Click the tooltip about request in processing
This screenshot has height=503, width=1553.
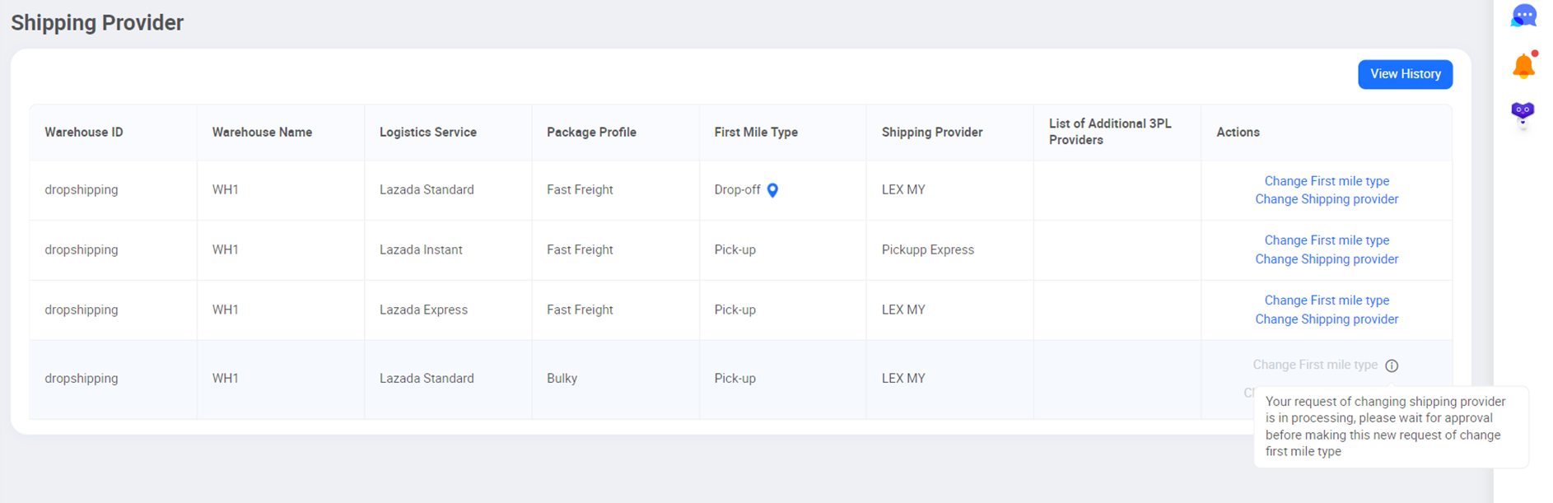tap(1390, 426)
